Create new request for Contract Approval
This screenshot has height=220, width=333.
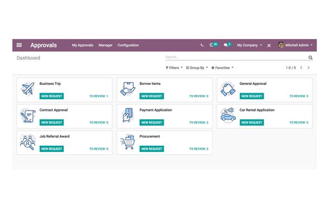click(51, 122)
